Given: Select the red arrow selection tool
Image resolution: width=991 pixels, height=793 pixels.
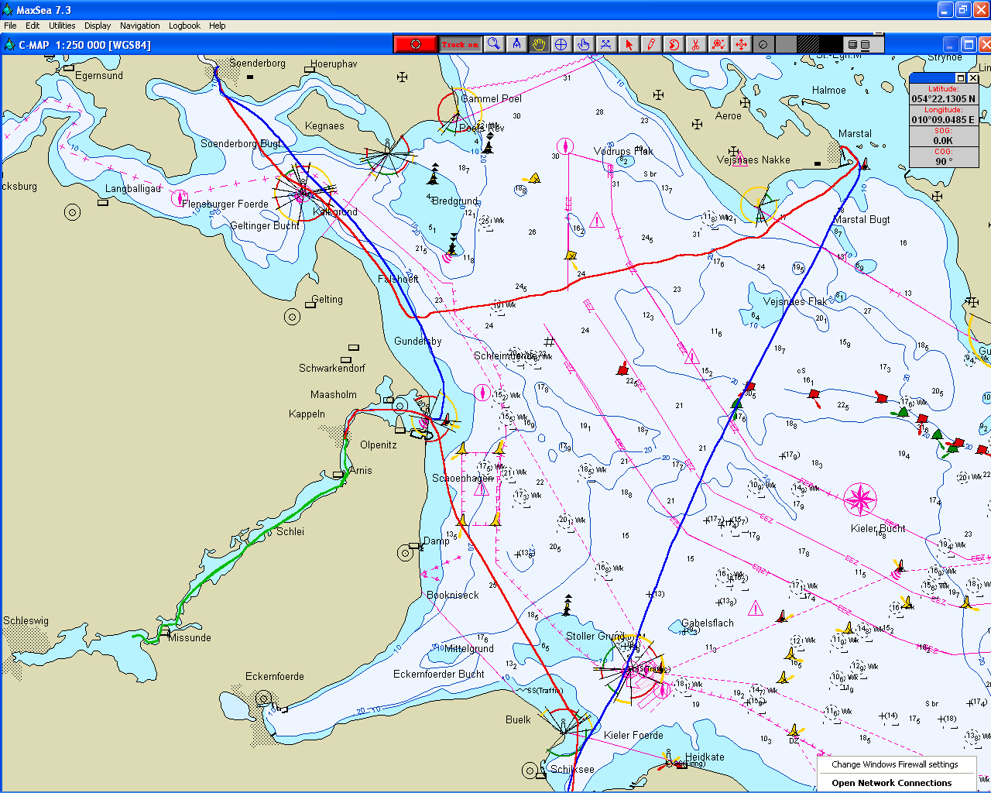Looking at the screenshot, I should [x=629, y=44].
